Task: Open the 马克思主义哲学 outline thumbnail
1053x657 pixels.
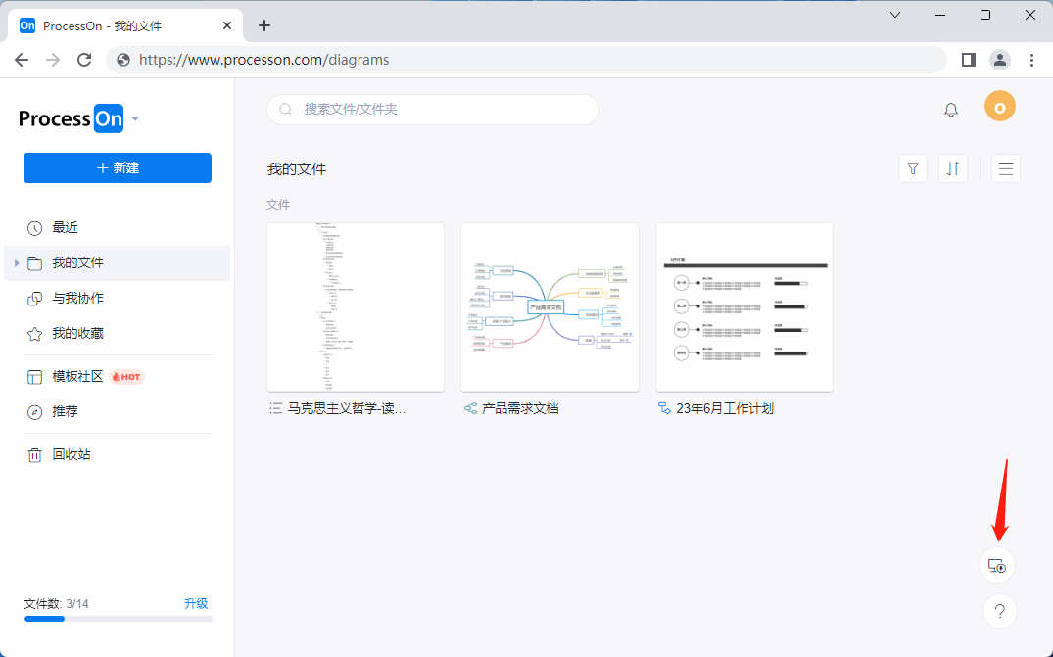Action: (356, 307)
